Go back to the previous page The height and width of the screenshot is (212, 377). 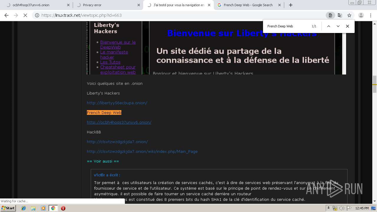[6, 15]
